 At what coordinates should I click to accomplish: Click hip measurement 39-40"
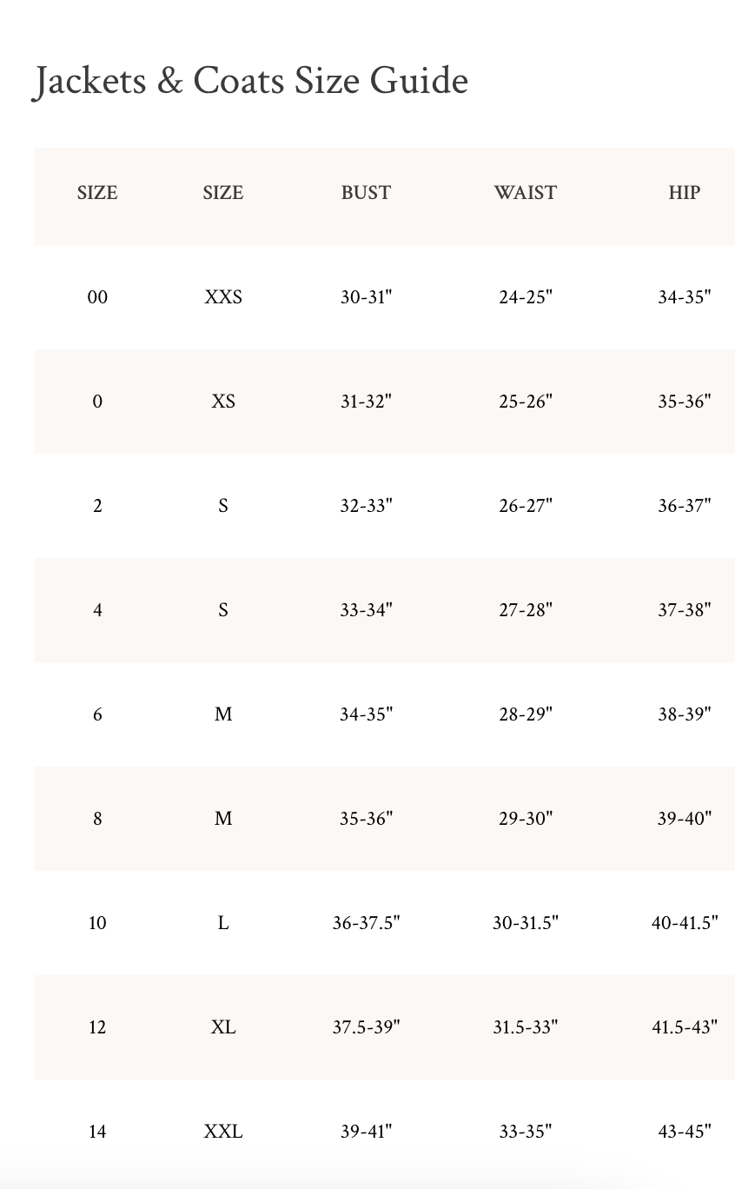(x=684, y=819)
